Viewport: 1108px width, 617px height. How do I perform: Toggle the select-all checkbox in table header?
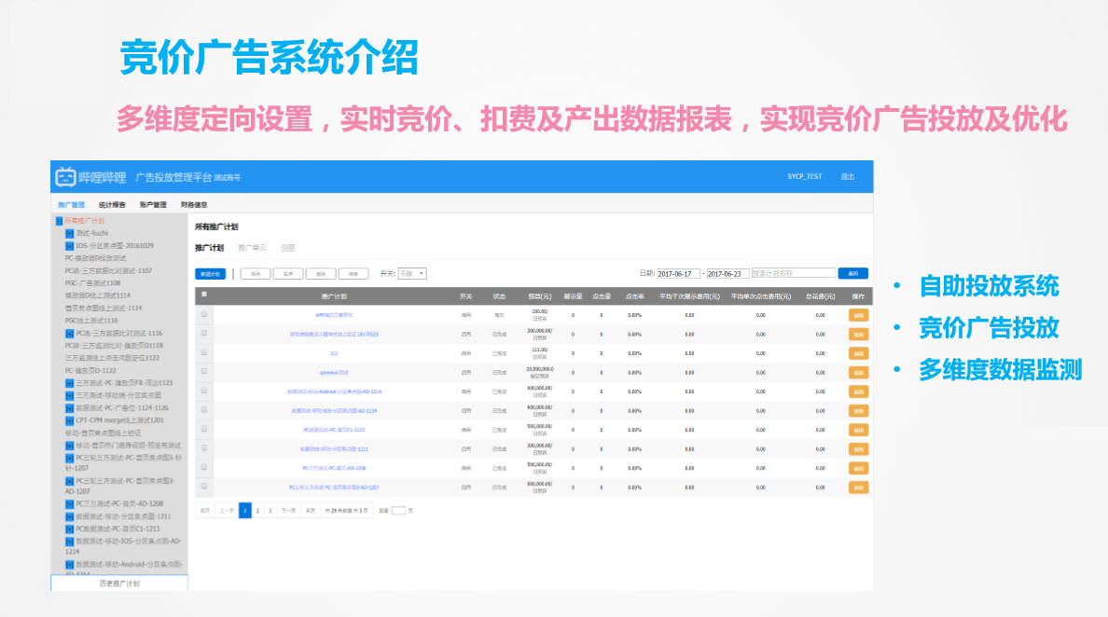tap(204, 295)
